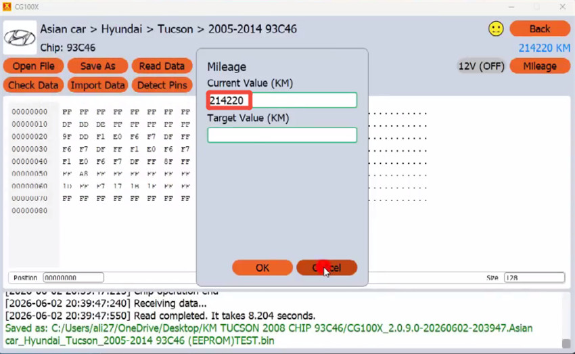
Task: Select hex row address 00000050
Action: 30,173
